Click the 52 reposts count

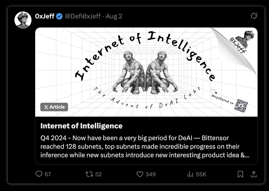[x=98, y=174]
